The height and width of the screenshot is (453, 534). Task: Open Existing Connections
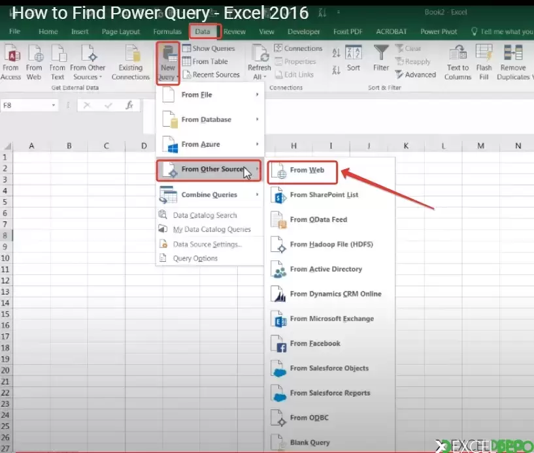click(x=131, y=63)
